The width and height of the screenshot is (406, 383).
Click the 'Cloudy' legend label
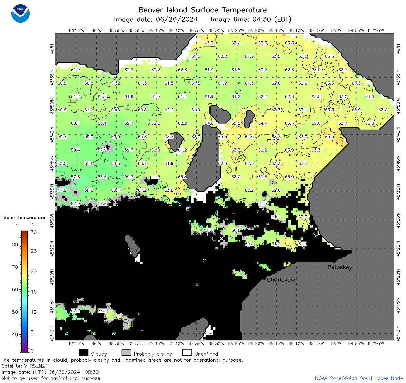point(99,354)
